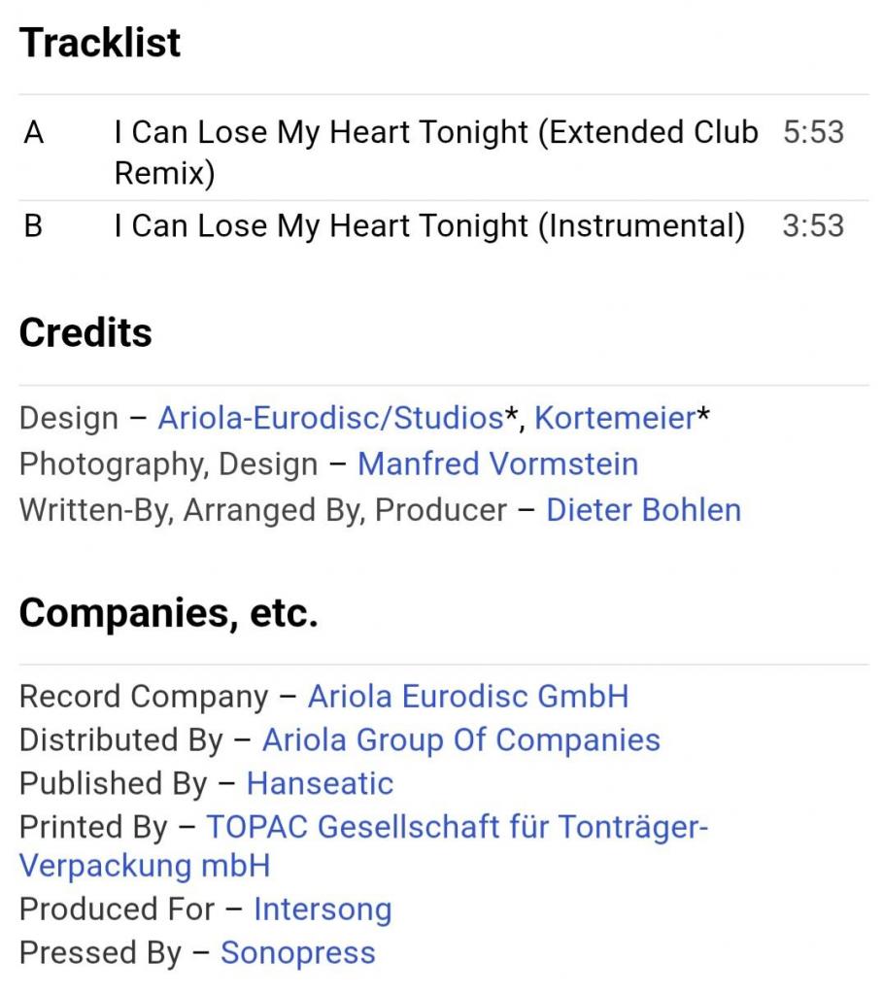
Task: Click the Kortemeier design credit link
Action: point(615,419)
